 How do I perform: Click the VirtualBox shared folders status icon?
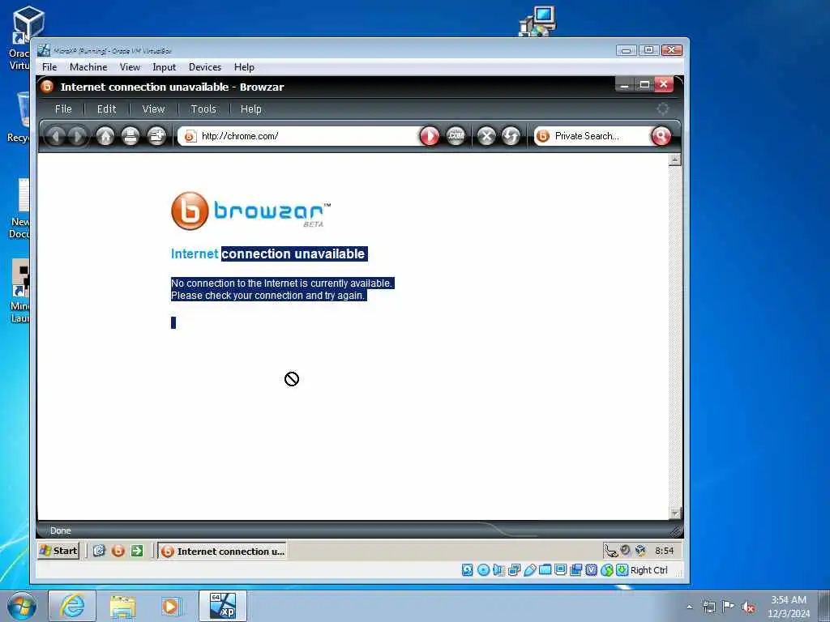pyautogui.click(x=545, y=570)
